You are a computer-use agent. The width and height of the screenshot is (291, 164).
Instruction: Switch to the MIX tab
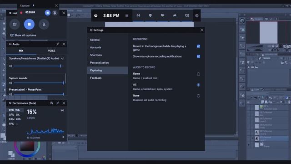coord(21,51)
